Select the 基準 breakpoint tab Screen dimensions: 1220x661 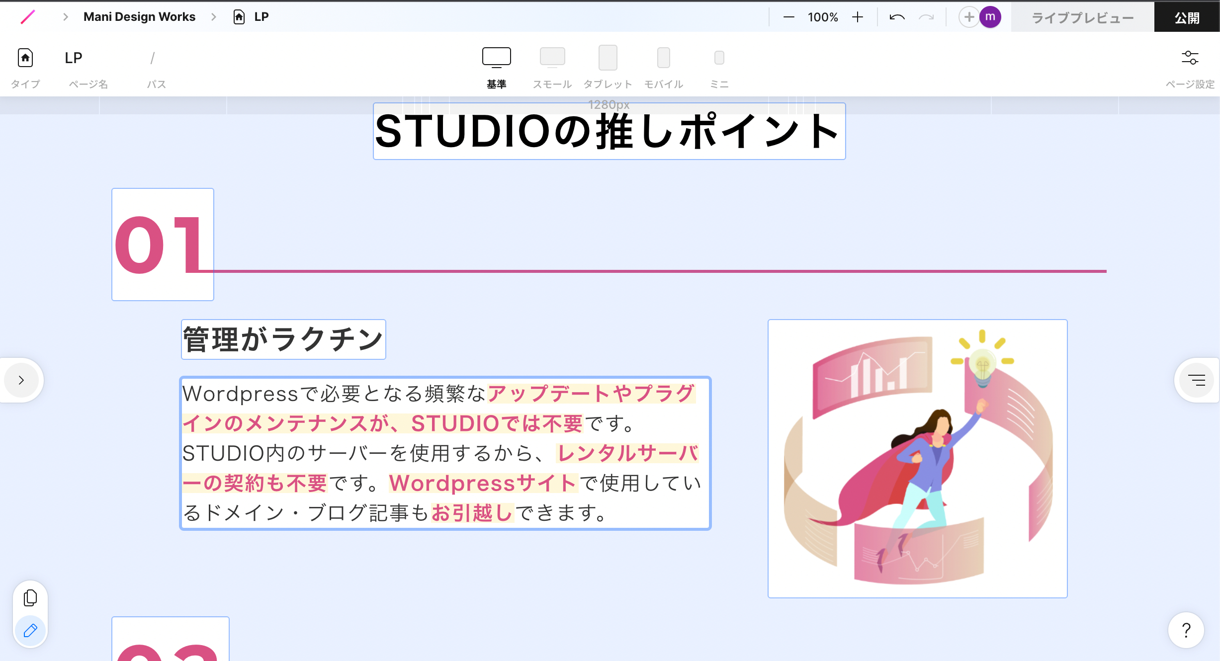coord(497,57)
